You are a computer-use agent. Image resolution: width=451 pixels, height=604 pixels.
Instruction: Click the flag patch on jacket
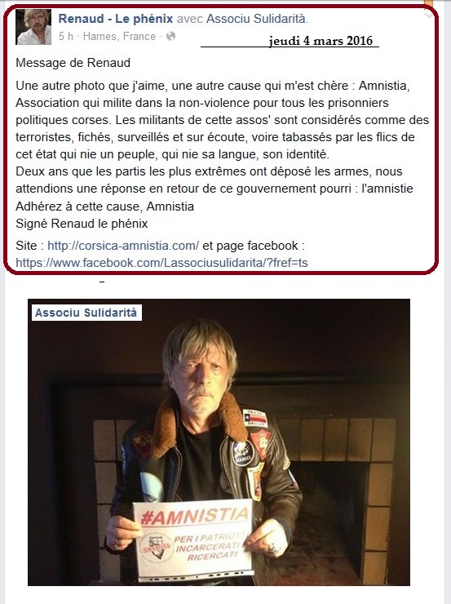255,419
